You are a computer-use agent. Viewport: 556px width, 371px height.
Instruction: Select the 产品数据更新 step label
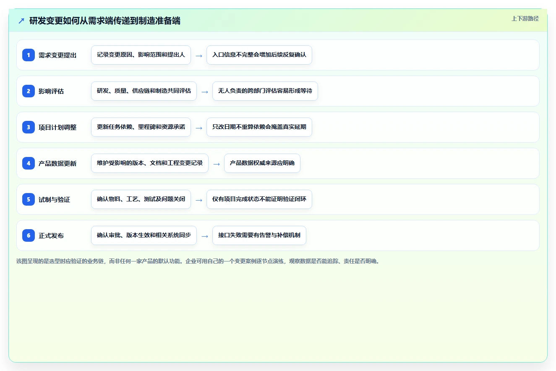57,163
